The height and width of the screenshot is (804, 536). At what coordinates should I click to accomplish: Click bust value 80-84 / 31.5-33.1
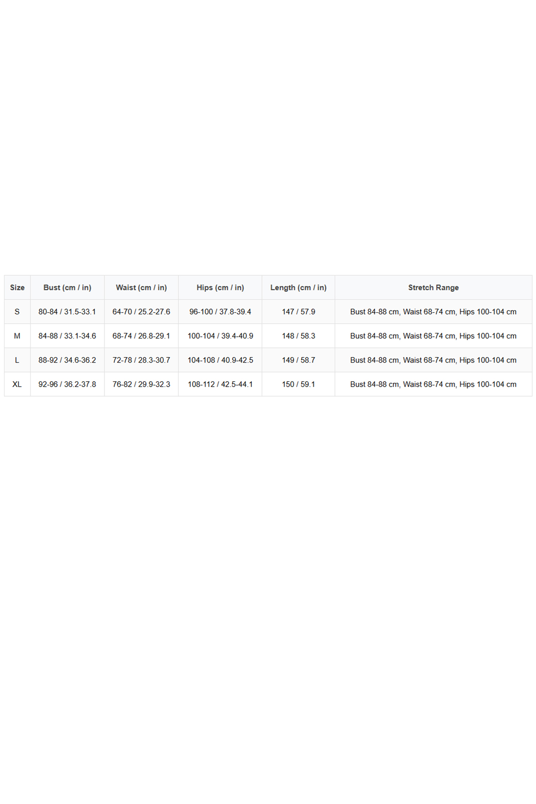click(x=67, y=312)
